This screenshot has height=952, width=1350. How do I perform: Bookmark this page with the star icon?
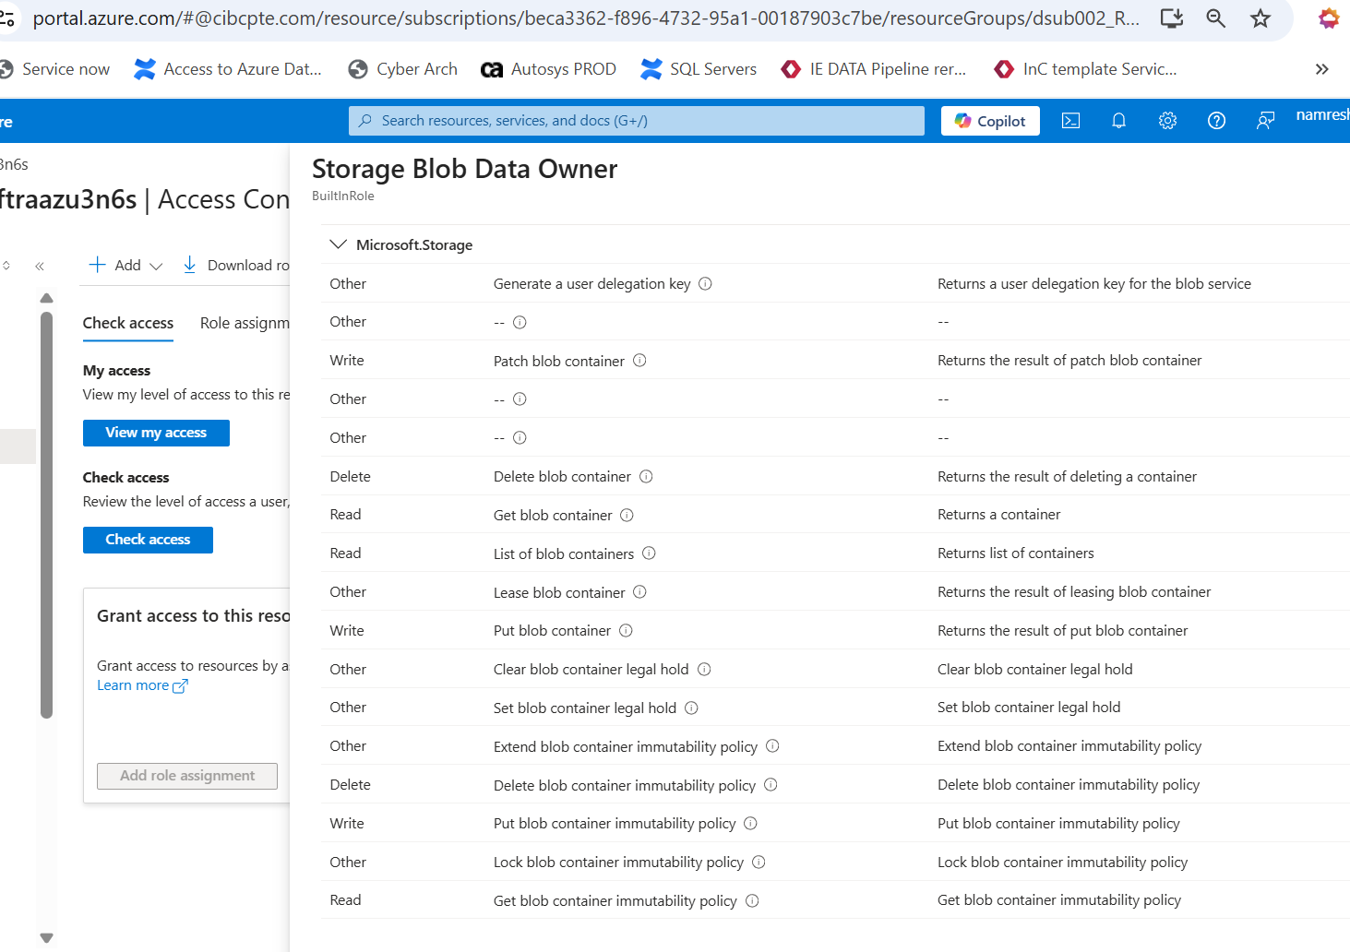click(x=1260, y=18)
